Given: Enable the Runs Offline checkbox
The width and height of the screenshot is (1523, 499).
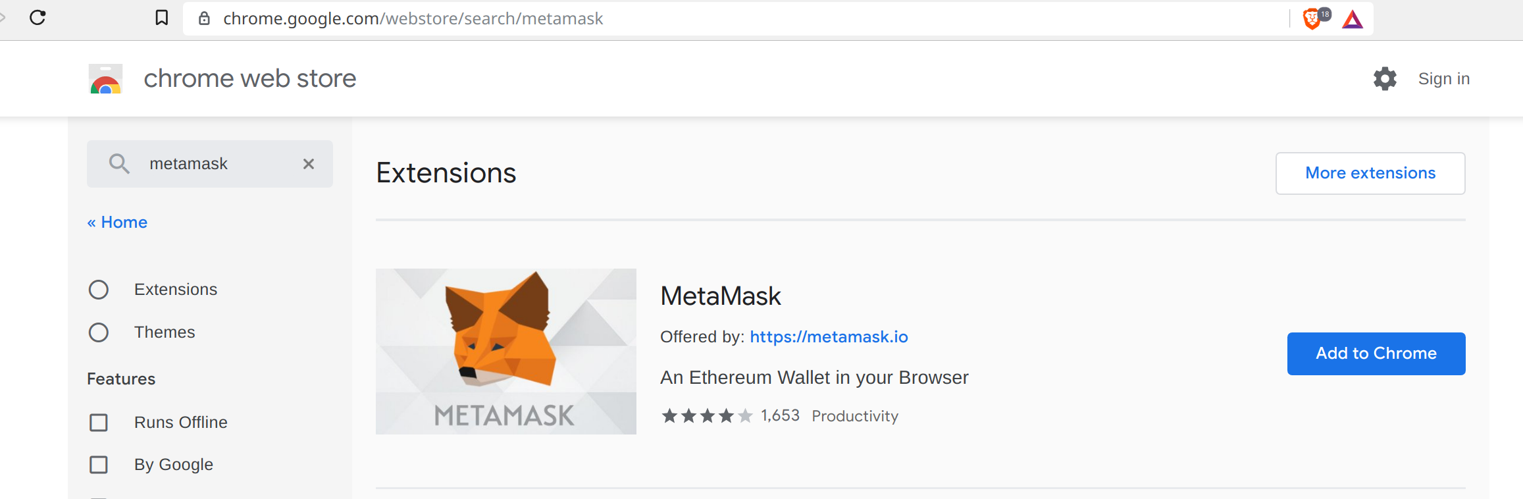Looking at the screenshot, I should pyautogui.click(x=99, y=422).
